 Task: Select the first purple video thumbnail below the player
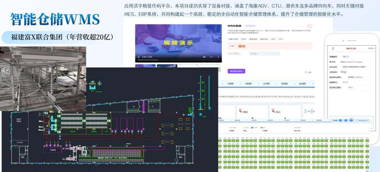145,66
